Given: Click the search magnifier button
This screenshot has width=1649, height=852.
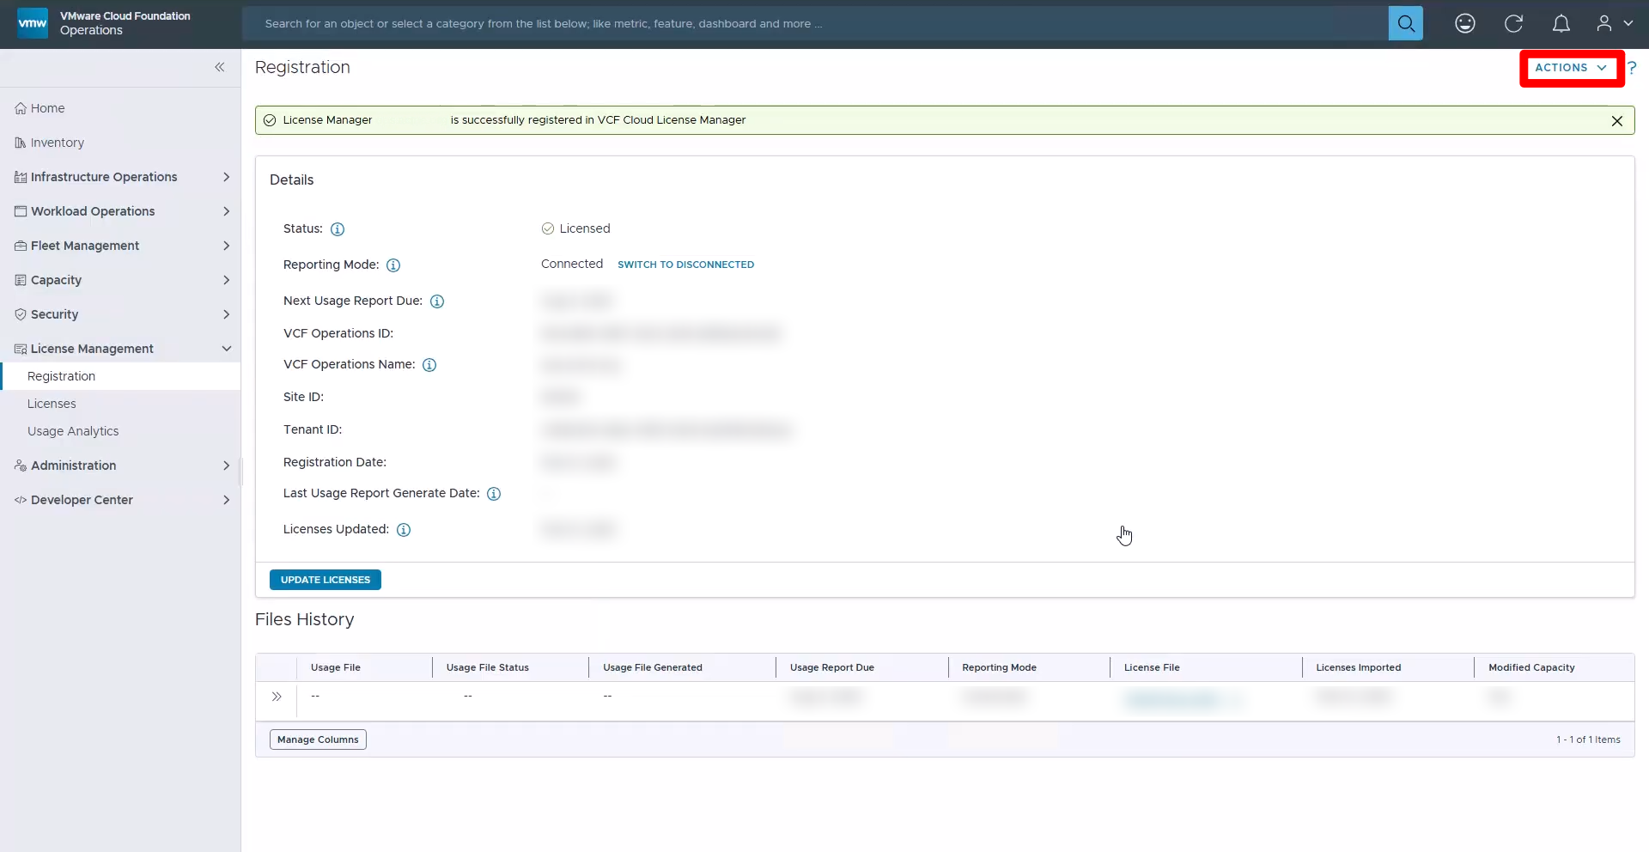Looking at the screenshot, I should point(1405,23).
